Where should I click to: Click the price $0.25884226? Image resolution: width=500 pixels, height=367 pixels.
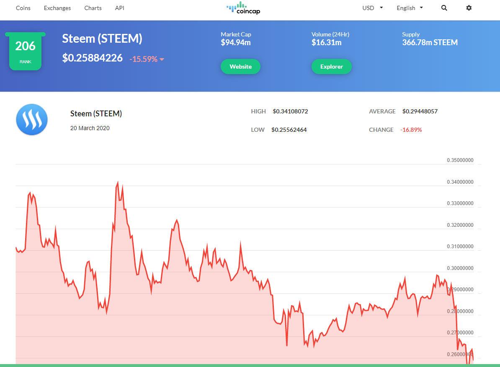(93, 58)
